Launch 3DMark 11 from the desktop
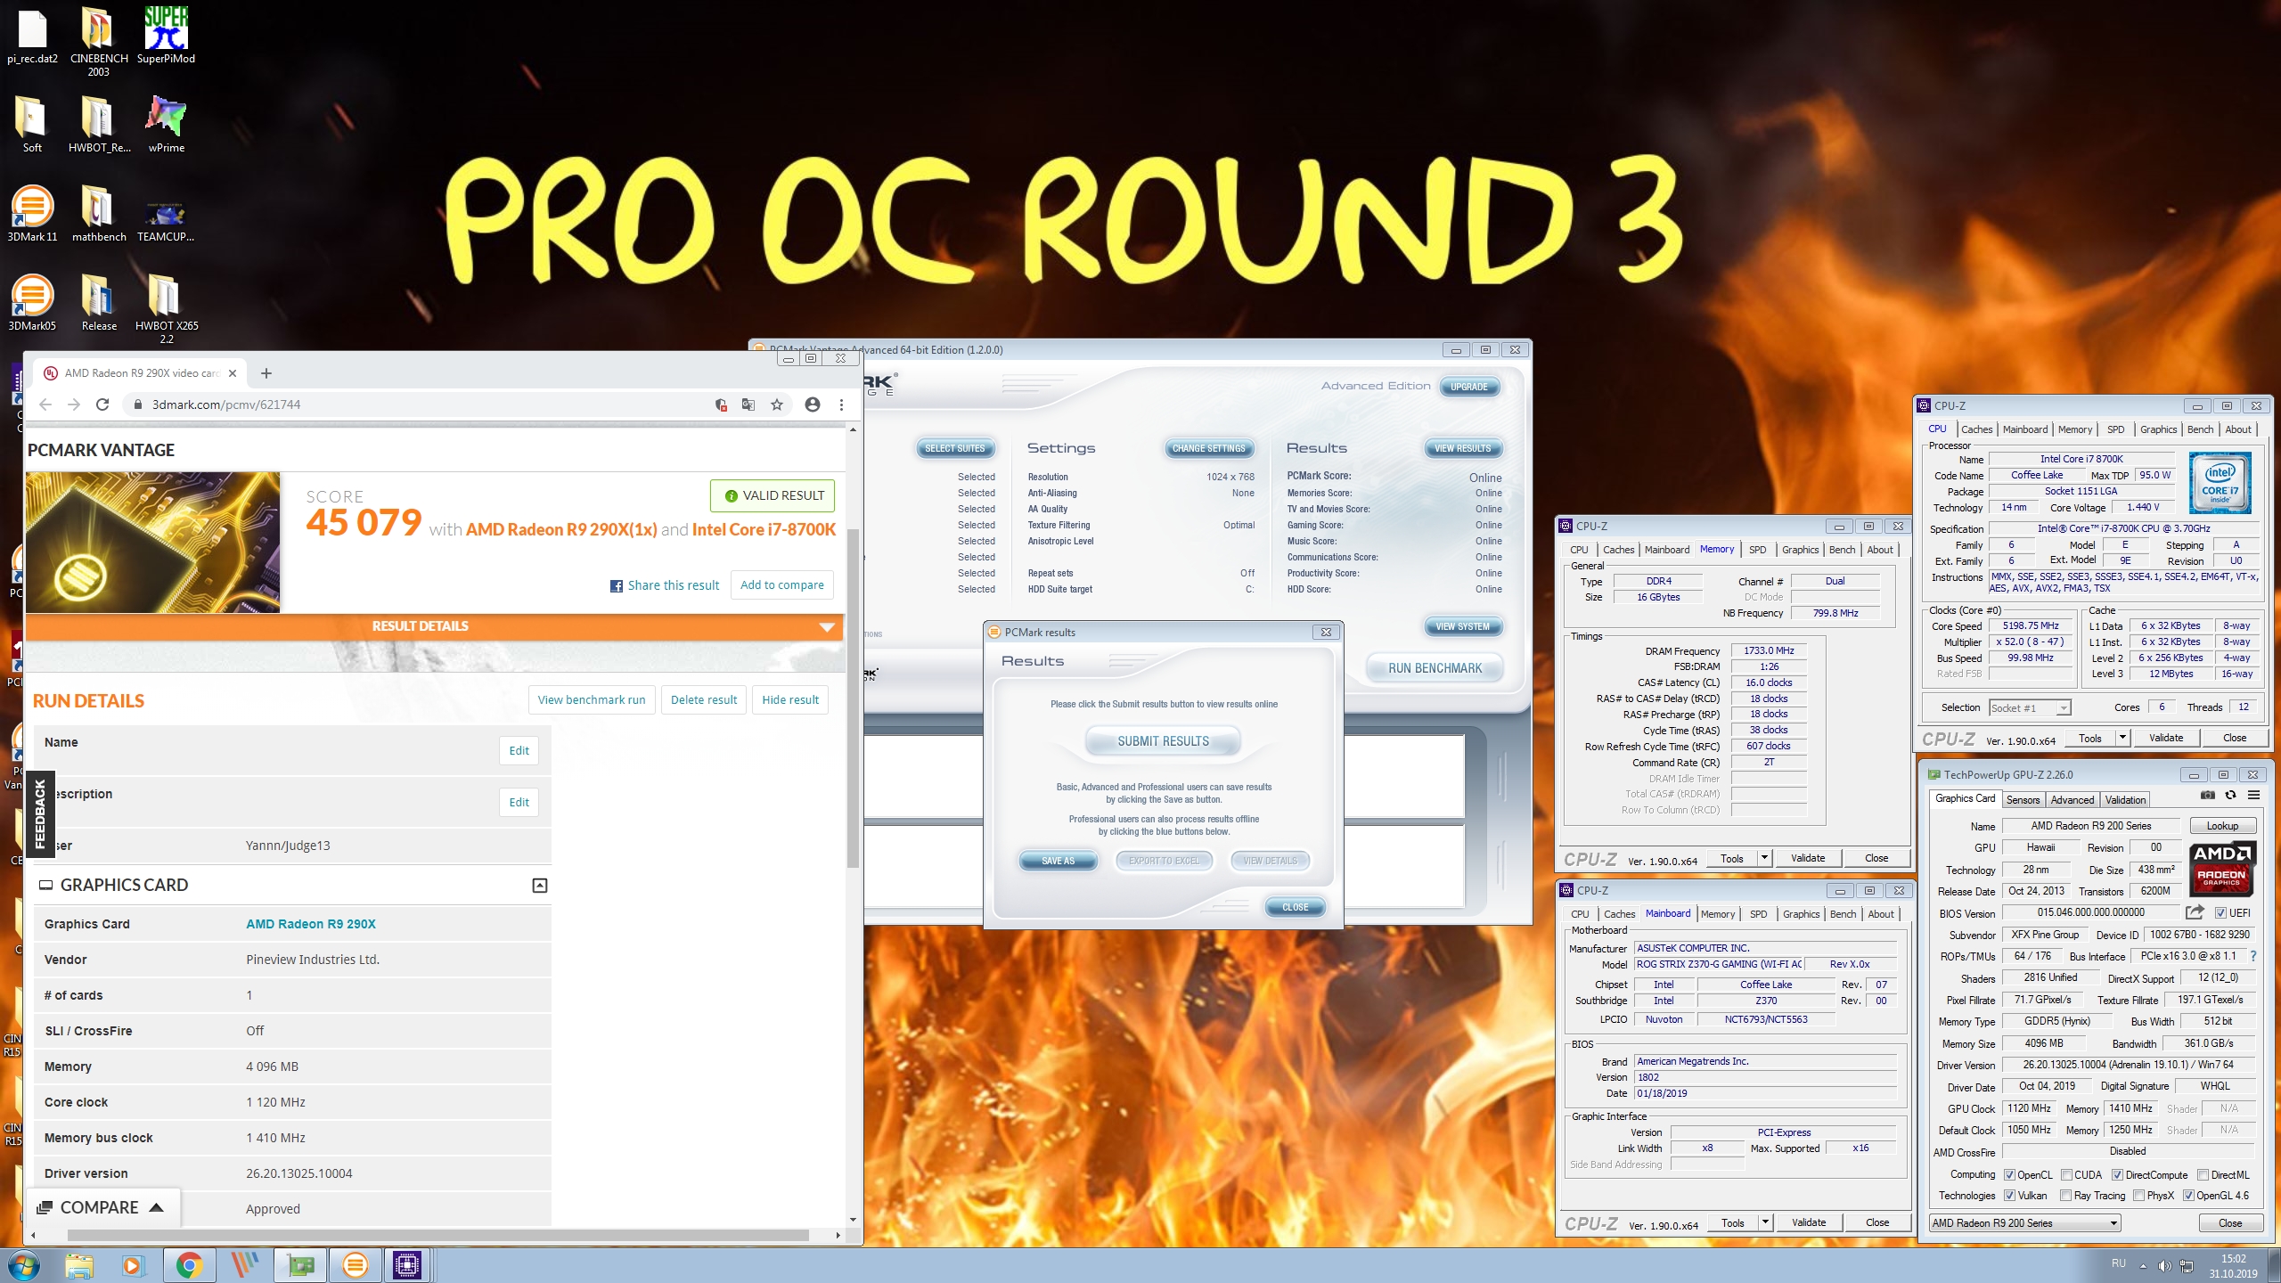 tap(32, 212)
